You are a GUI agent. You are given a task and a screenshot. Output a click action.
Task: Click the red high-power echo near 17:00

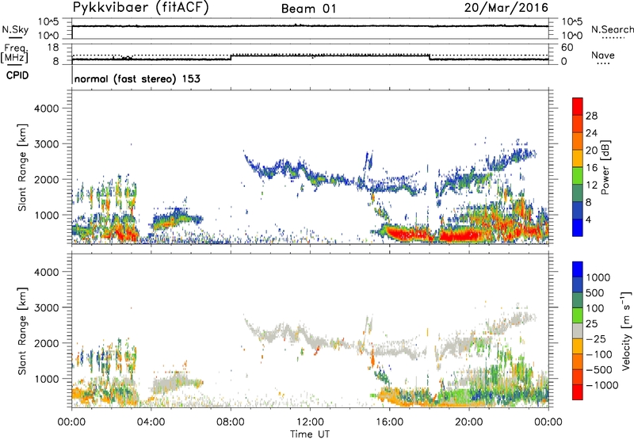(x=408, y=233)
